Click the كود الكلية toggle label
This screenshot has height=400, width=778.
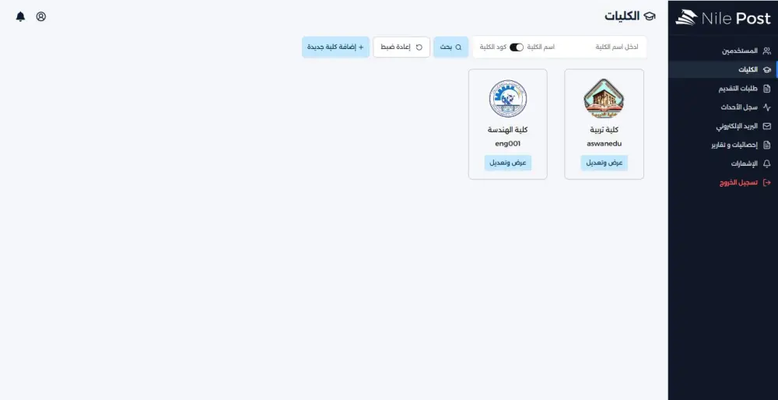[492, 47]
